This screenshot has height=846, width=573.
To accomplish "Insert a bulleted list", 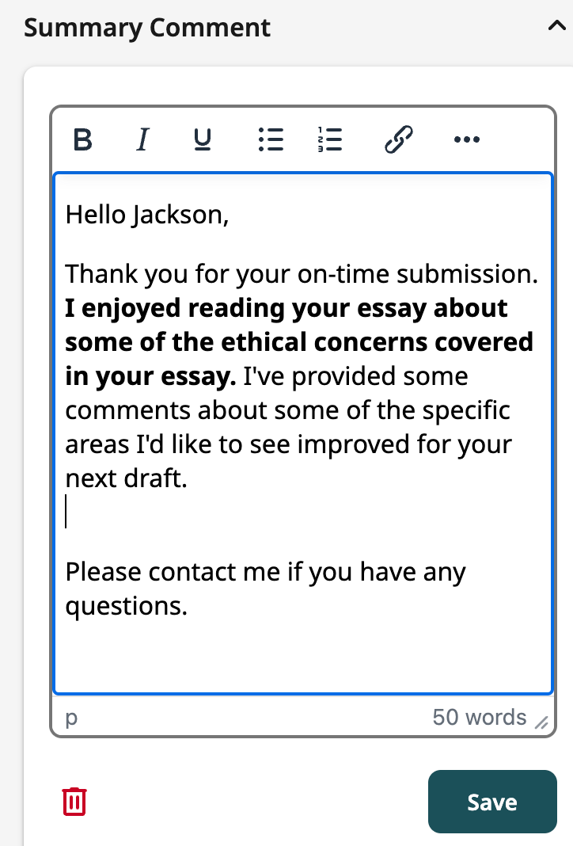I will [271, 139].
